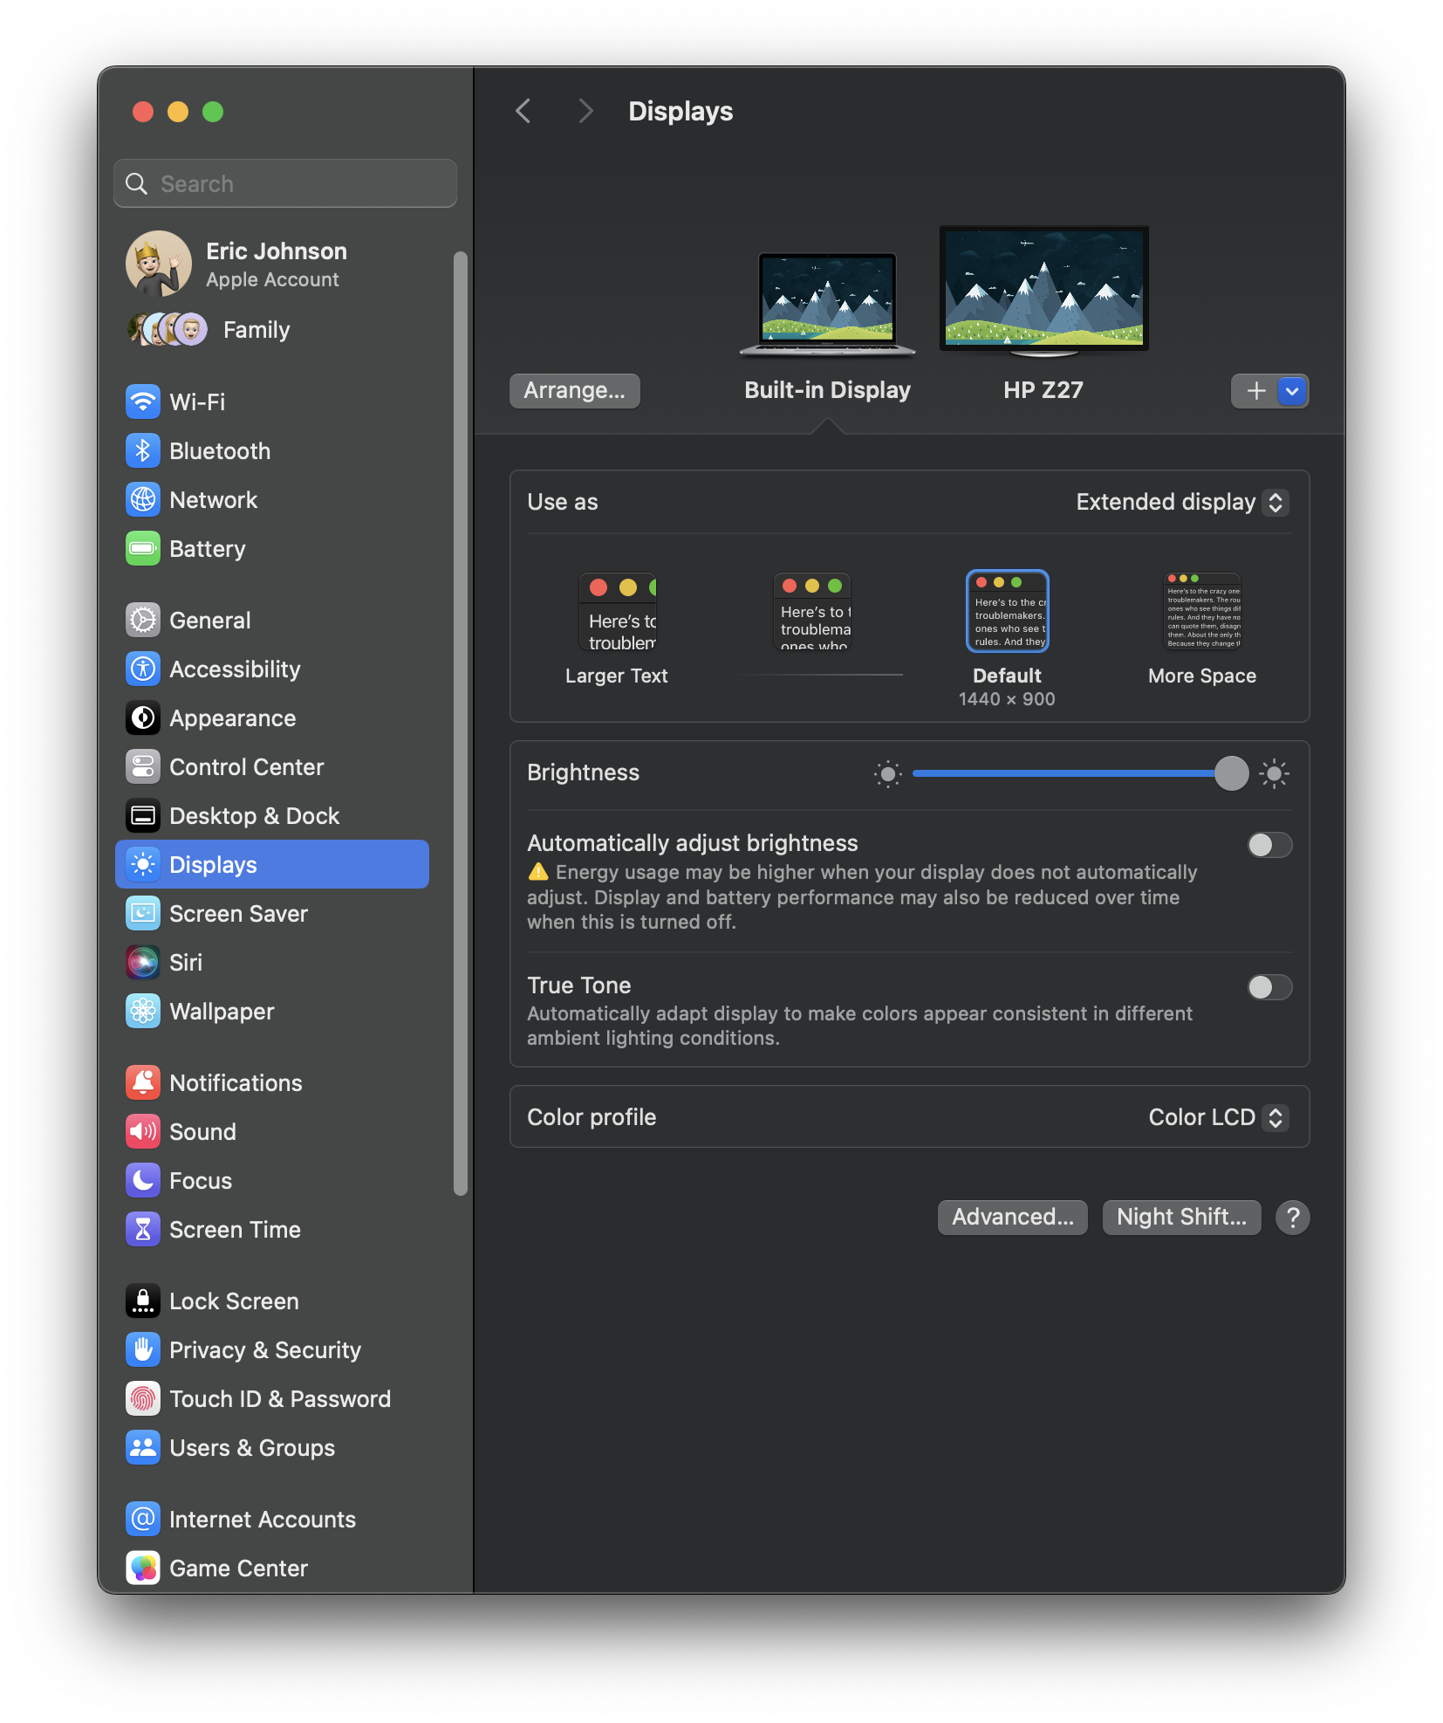Open the Use as Extended display dropdown
The height and width of the screenshot is (1723, 1443).
pos(1181,503)
